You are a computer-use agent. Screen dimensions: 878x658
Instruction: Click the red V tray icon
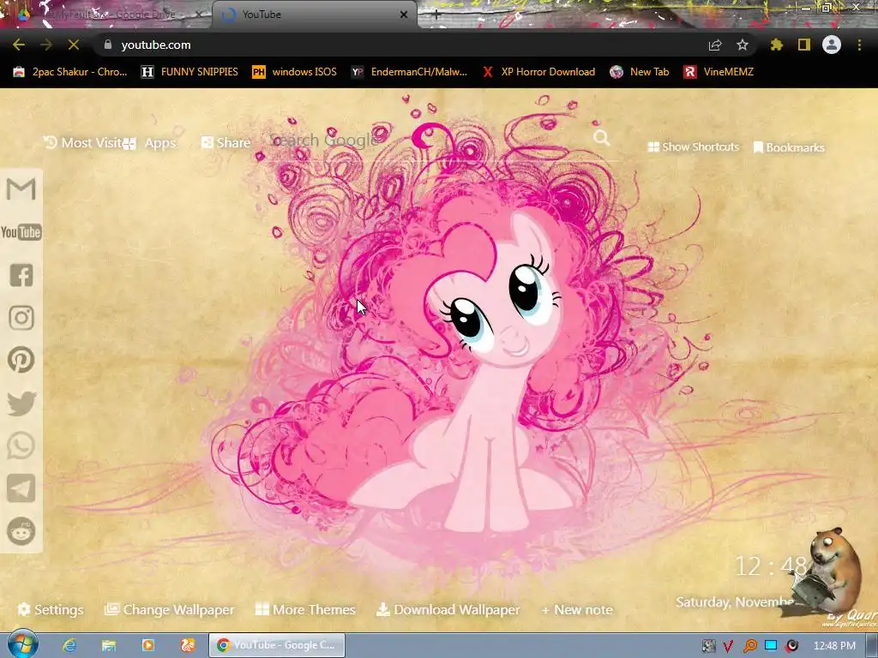728,646
